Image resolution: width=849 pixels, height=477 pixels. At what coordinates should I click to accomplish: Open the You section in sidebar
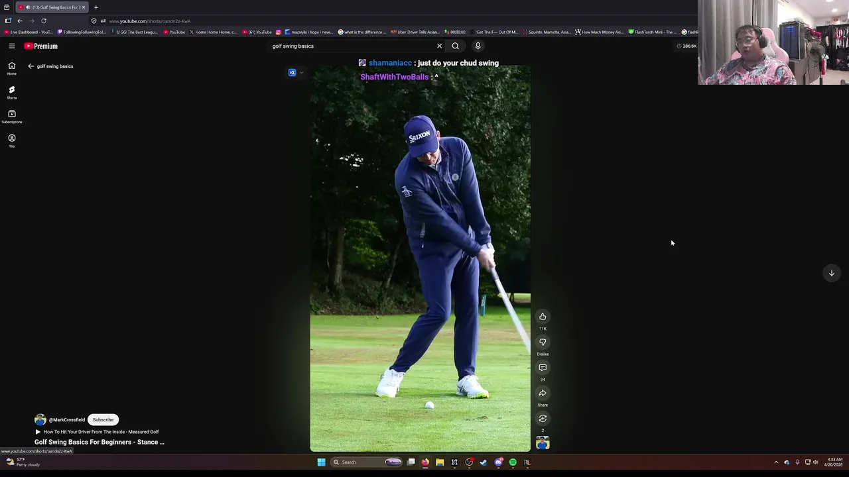click(12, 140)
